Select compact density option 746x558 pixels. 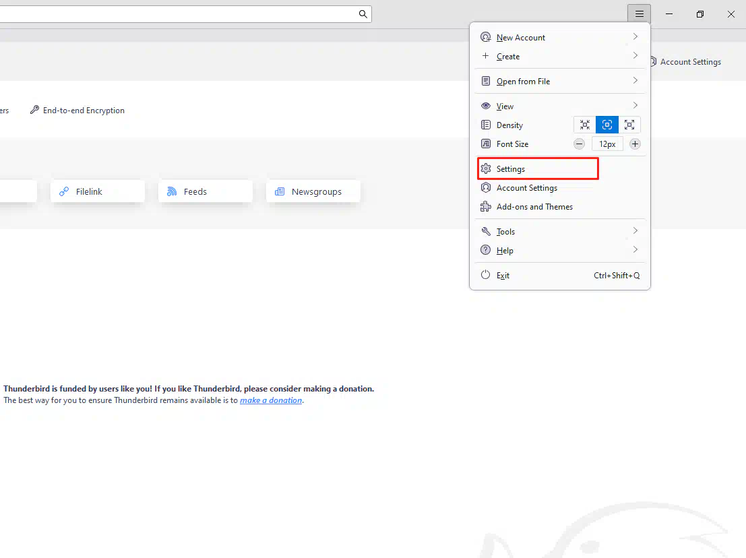pyautogui.click(x=585, y=125)
